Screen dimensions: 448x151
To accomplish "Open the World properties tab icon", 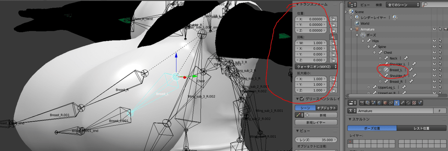I will (x=379, y=103).
